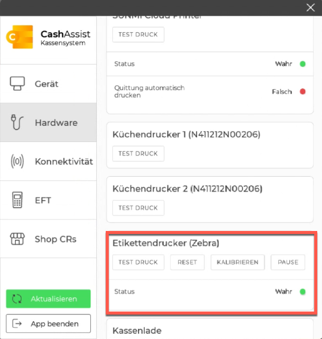The height and width of the screenshot is (339, 322).
Task: Click the Konnektivität wireless signal icon
Action: pyautogui.click(x=17, y=161)
